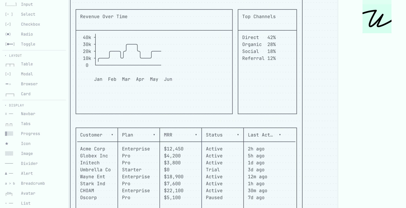
Task: Insert the Toggle component icon
Action: click(10, 44)
